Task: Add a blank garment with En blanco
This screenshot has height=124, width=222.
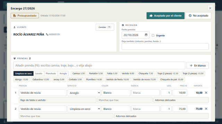Action: pos(197,65)
